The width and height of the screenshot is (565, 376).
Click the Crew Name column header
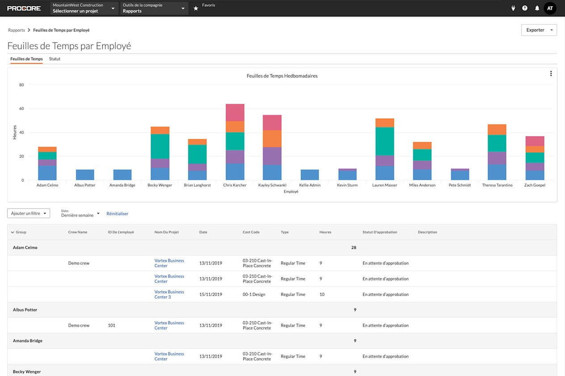coord(78,232)
